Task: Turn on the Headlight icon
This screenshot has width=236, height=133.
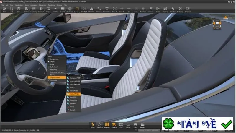Action: tap(84, 9)
